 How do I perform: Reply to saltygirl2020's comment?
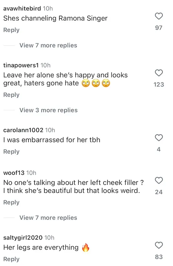(x=11, y=259)
